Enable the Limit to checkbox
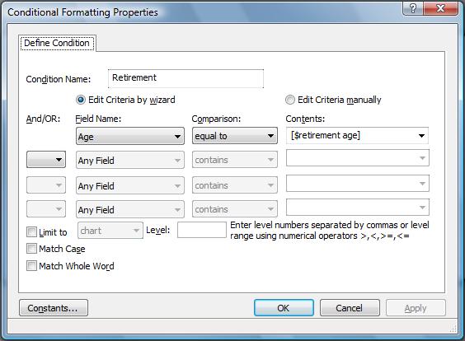Screen dimensions: 465x341 pyautogui.click(x=31, y=232)
